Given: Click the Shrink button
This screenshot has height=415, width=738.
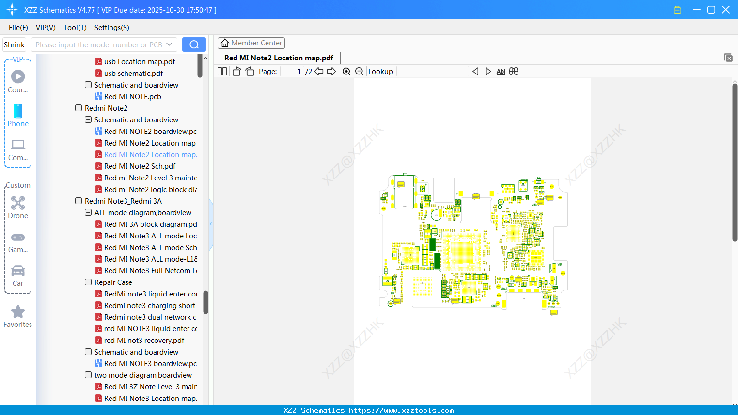Looking at the screenshot, I should (14, 44).
